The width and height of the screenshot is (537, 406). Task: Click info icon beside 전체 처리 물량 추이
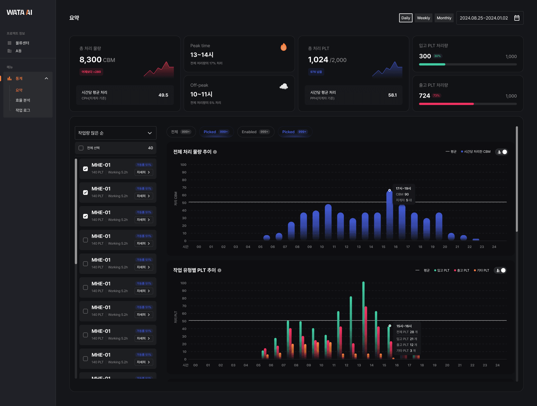pos(215,152)
